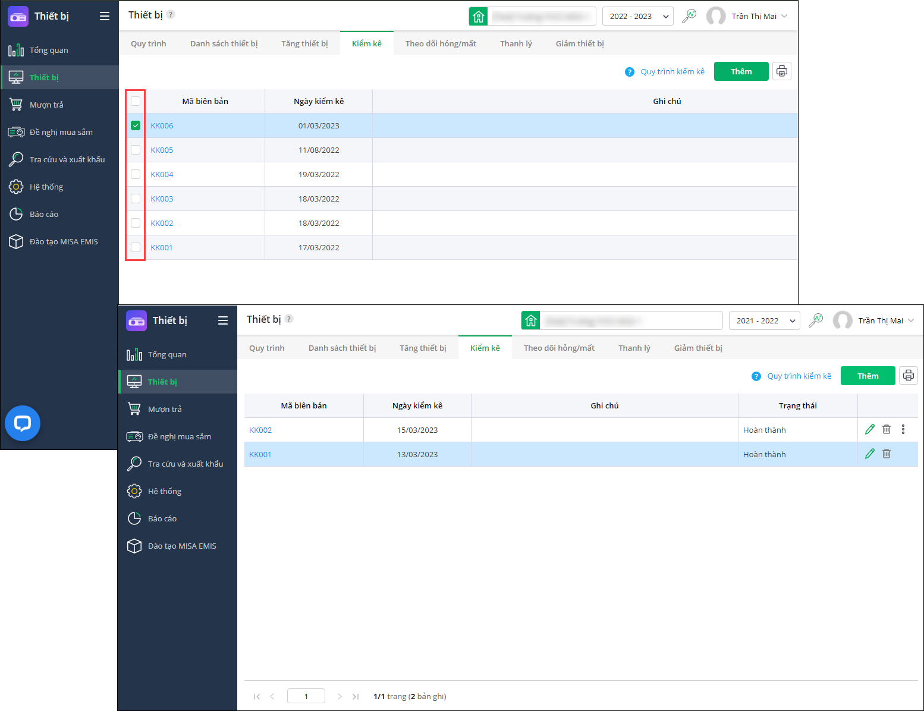Delete record KK001 using trash icon

point(887,454)
